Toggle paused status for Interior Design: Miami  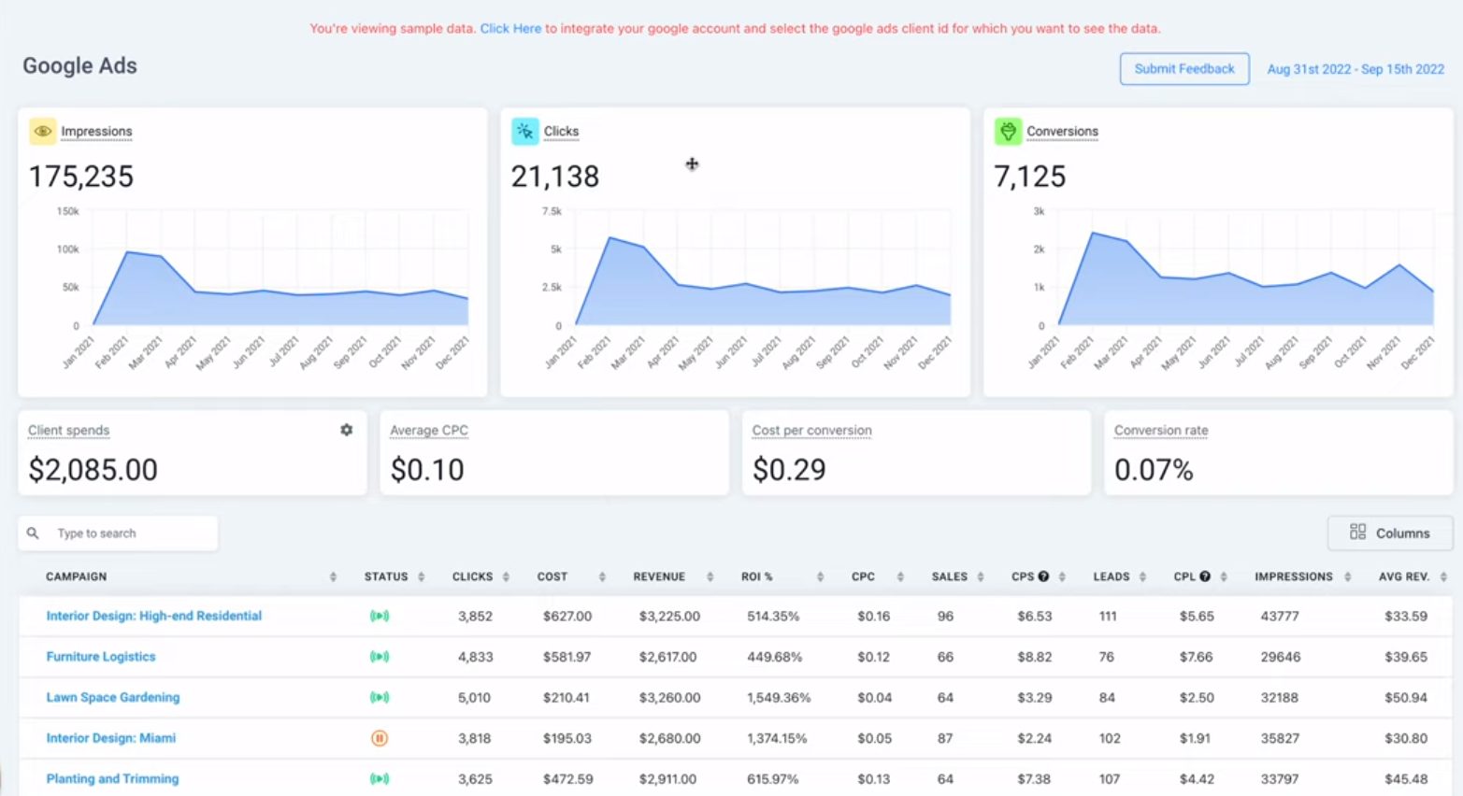380,738
